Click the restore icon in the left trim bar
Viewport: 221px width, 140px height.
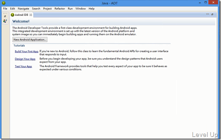(5, 16)
